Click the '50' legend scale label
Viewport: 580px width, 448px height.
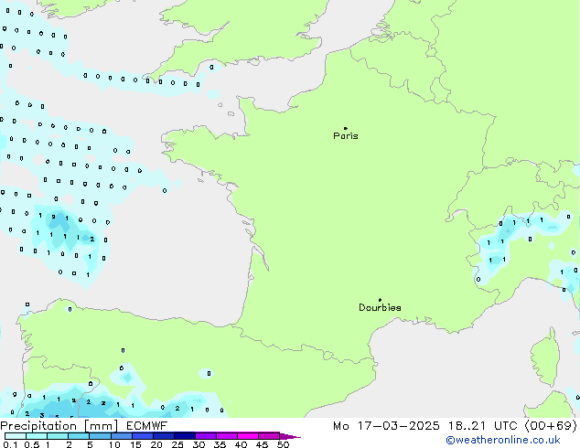tap(283, 444)
